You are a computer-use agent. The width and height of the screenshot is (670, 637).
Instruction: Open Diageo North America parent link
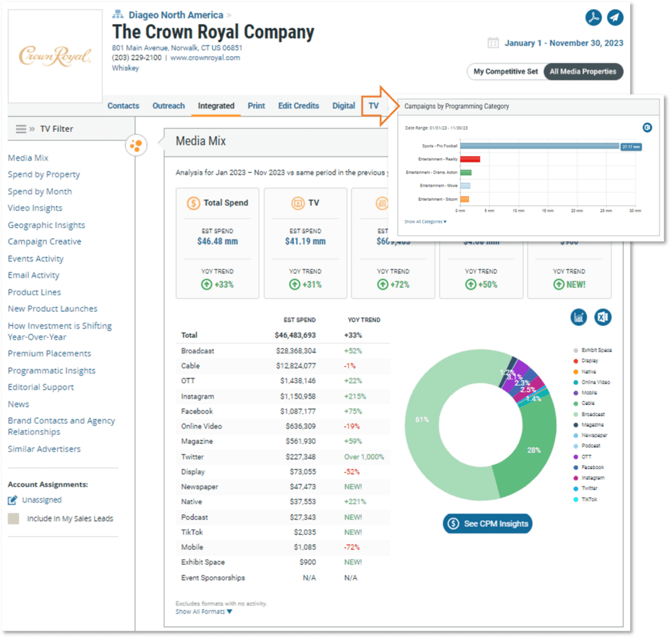[x=176, y=15]
